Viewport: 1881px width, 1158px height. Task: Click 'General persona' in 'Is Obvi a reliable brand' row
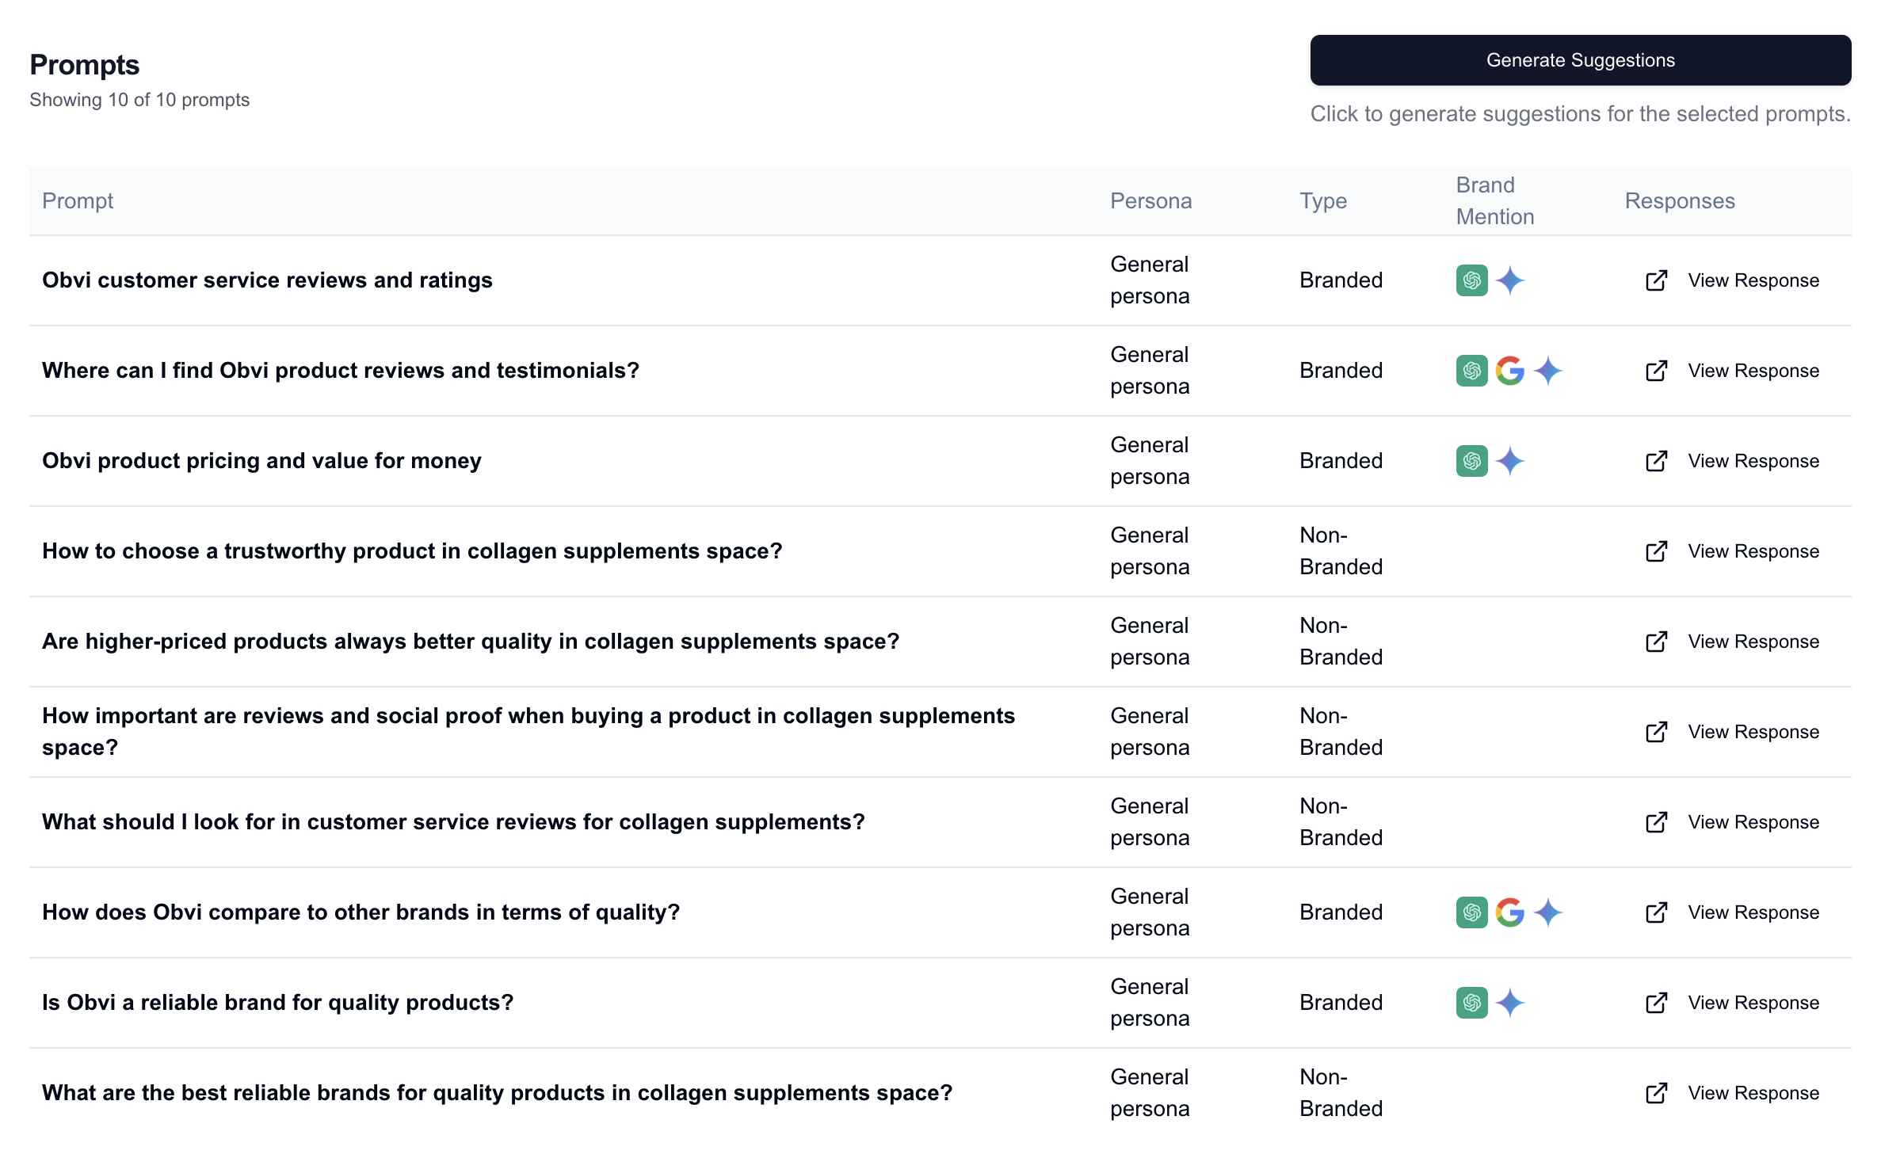click(1150, 1003)
